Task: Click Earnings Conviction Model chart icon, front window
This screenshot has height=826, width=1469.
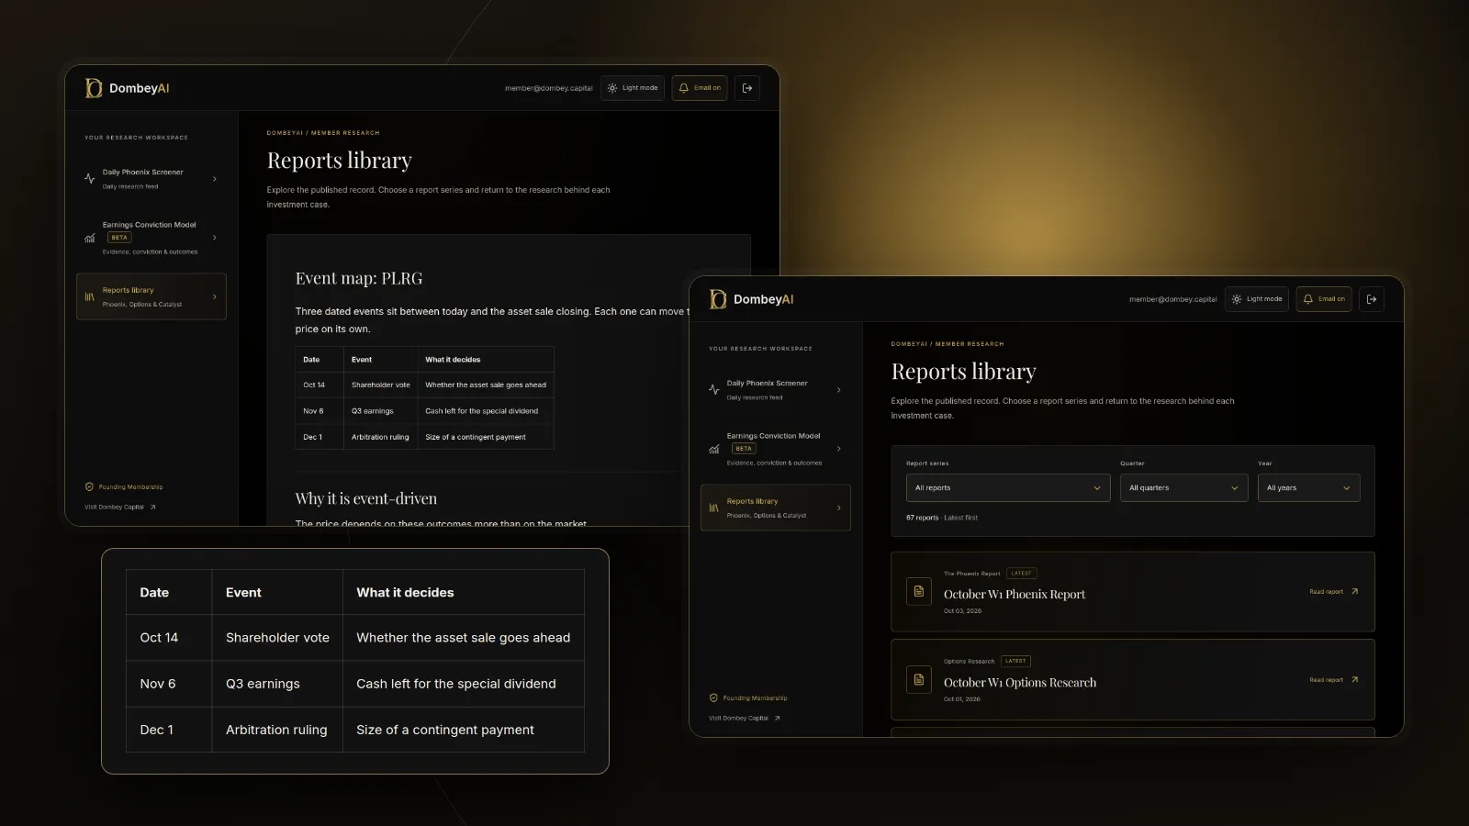Action: click(x=713, y=449)
